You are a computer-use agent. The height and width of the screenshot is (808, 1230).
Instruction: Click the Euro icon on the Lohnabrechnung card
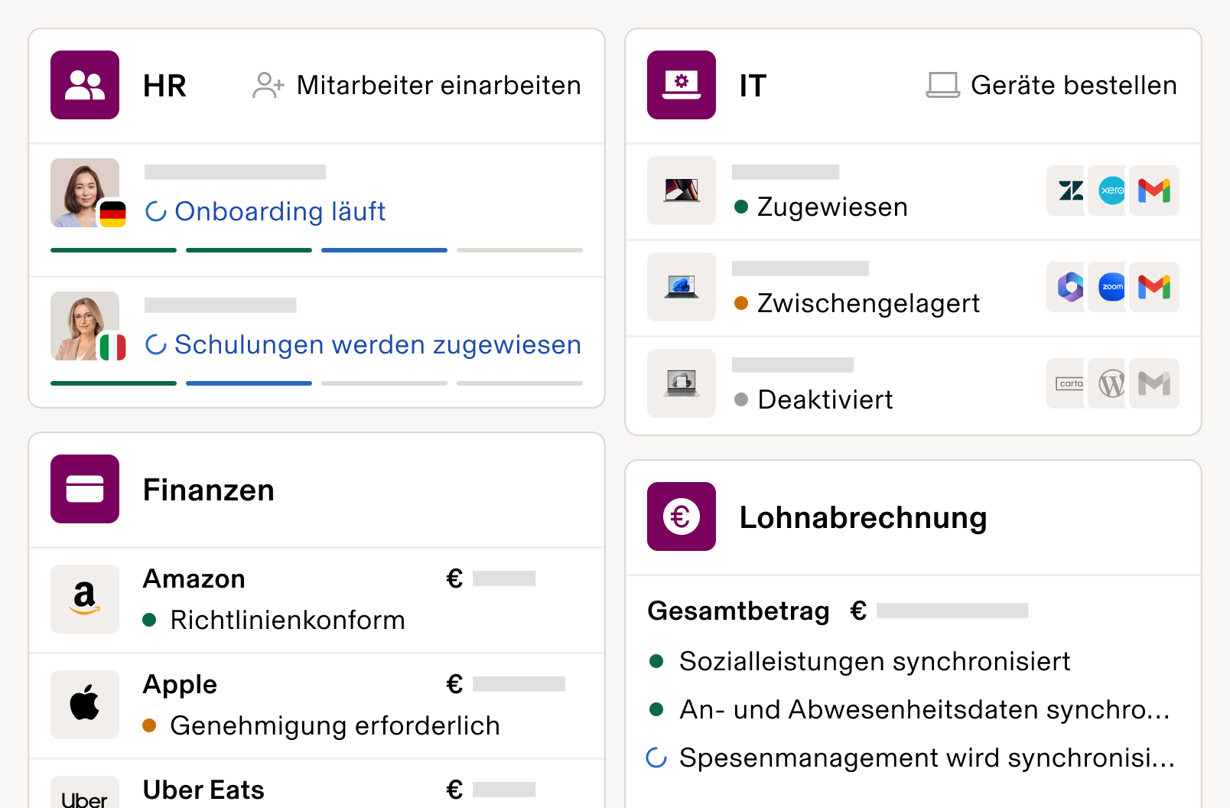pyautogui.click(x=681, y=517)
